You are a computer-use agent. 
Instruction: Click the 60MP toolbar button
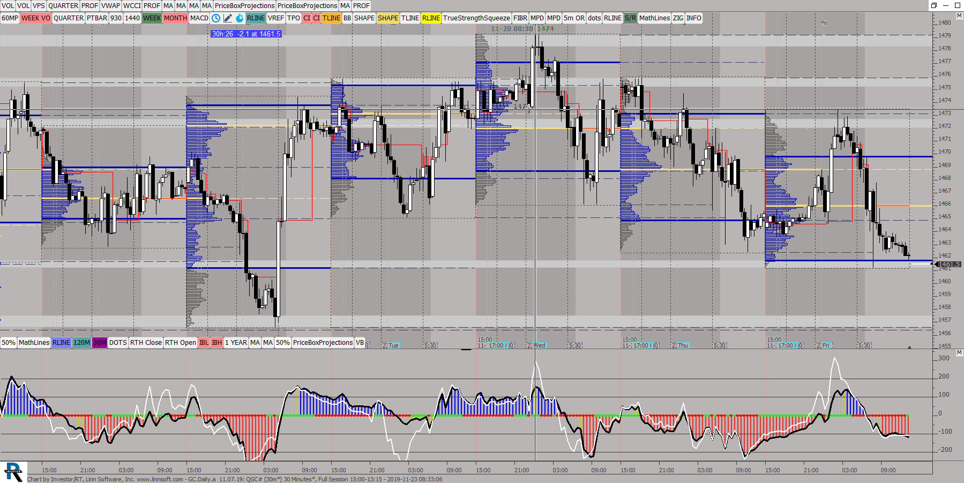(x=10, y=18)
